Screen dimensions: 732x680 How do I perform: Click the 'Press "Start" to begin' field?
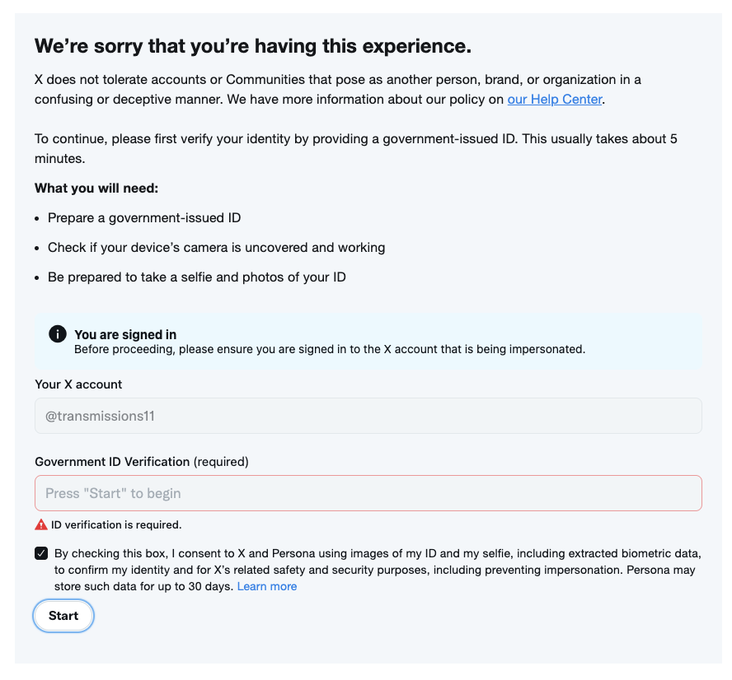(x=368, y=493)
